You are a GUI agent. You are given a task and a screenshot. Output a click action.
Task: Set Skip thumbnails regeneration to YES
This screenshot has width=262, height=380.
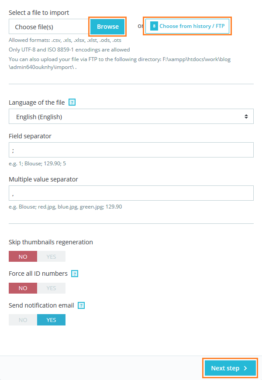[x=51, y=256]
